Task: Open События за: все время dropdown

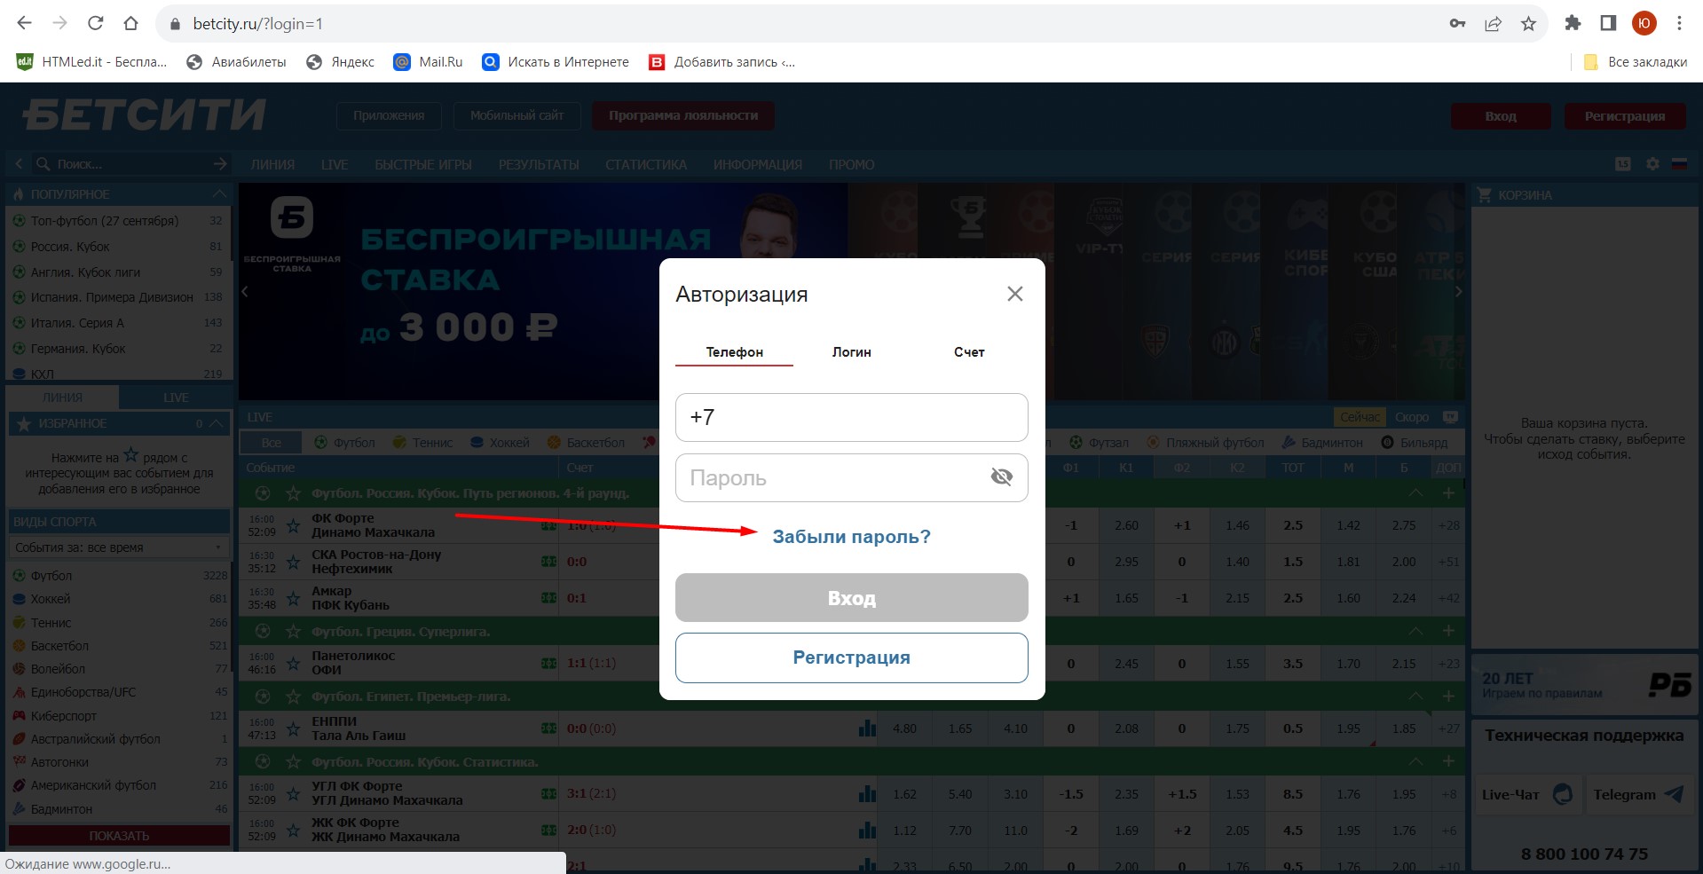Action: pos(119,547)
